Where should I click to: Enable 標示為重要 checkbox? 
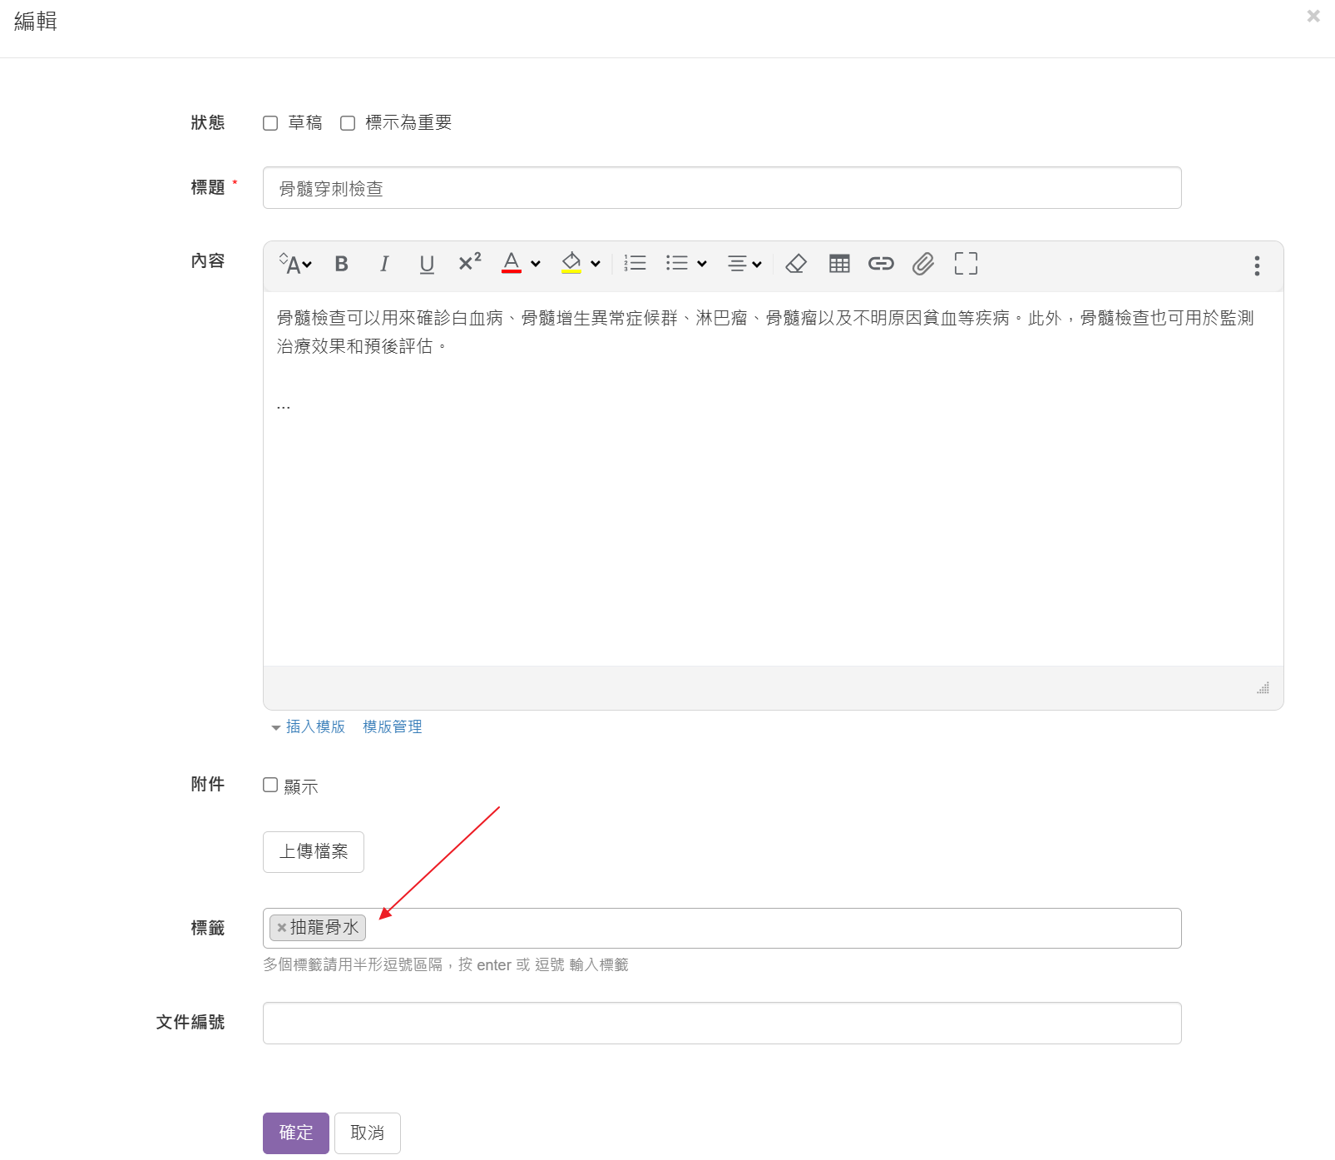click(x=348, y=123)
